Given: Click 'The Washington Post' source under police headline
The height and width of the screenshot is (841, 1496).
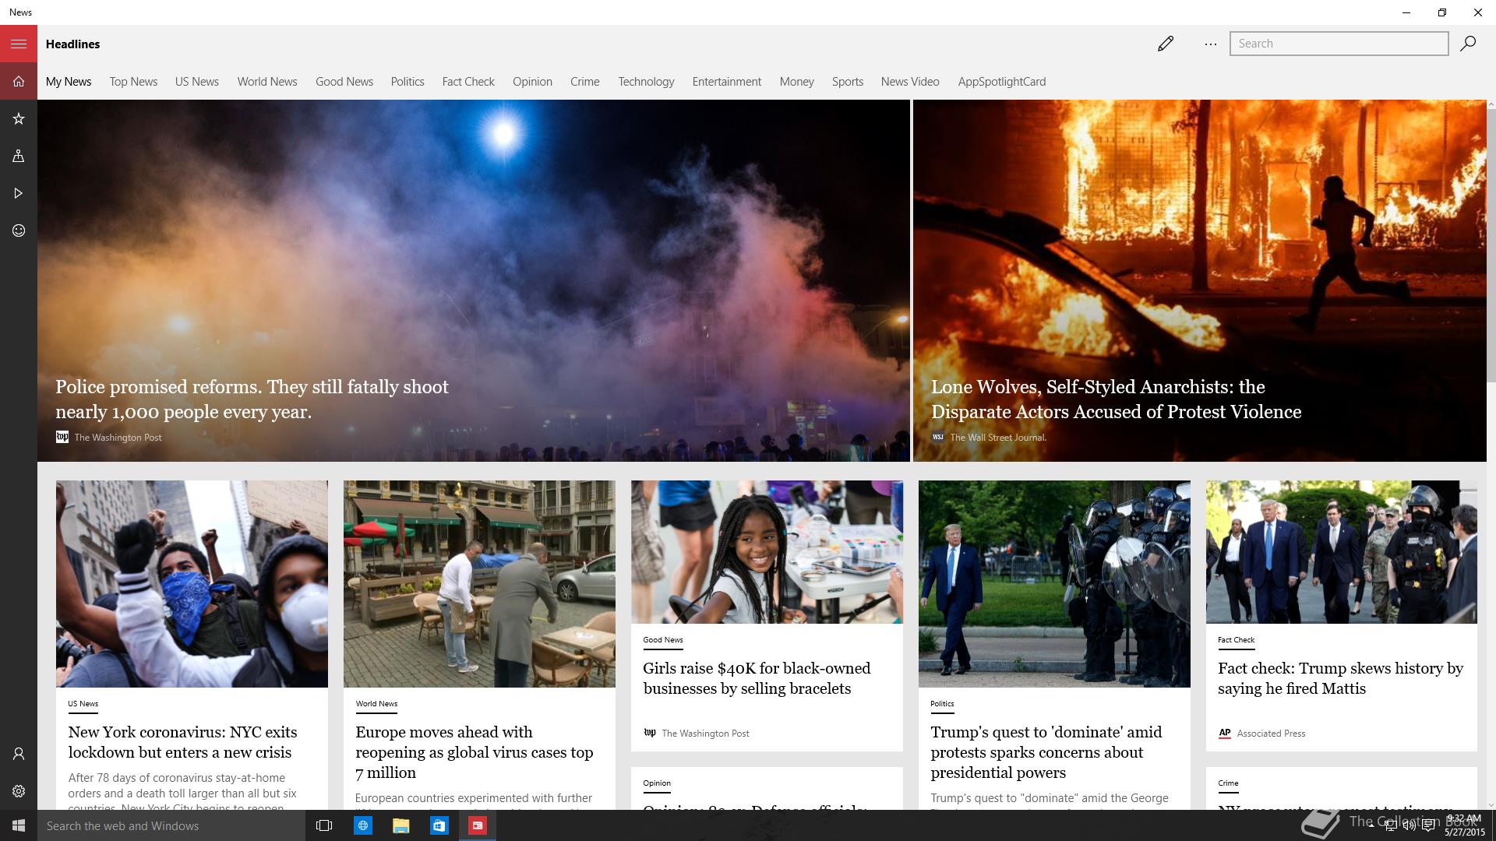Looking at the screenshot, I should pyautogui.click(x=118, y=437).
